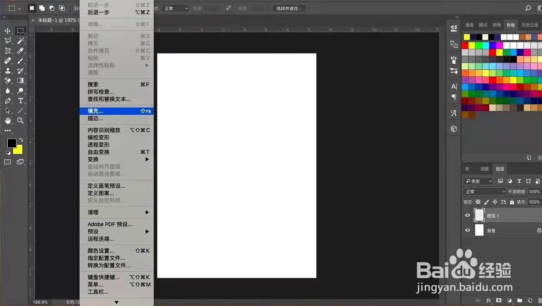Select the Brush tool
This screenshot has height=306, width=542.
(20, 61)
